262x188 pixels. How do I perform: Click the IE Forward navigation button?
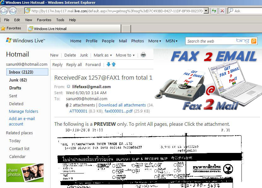[x=13, y=11]
